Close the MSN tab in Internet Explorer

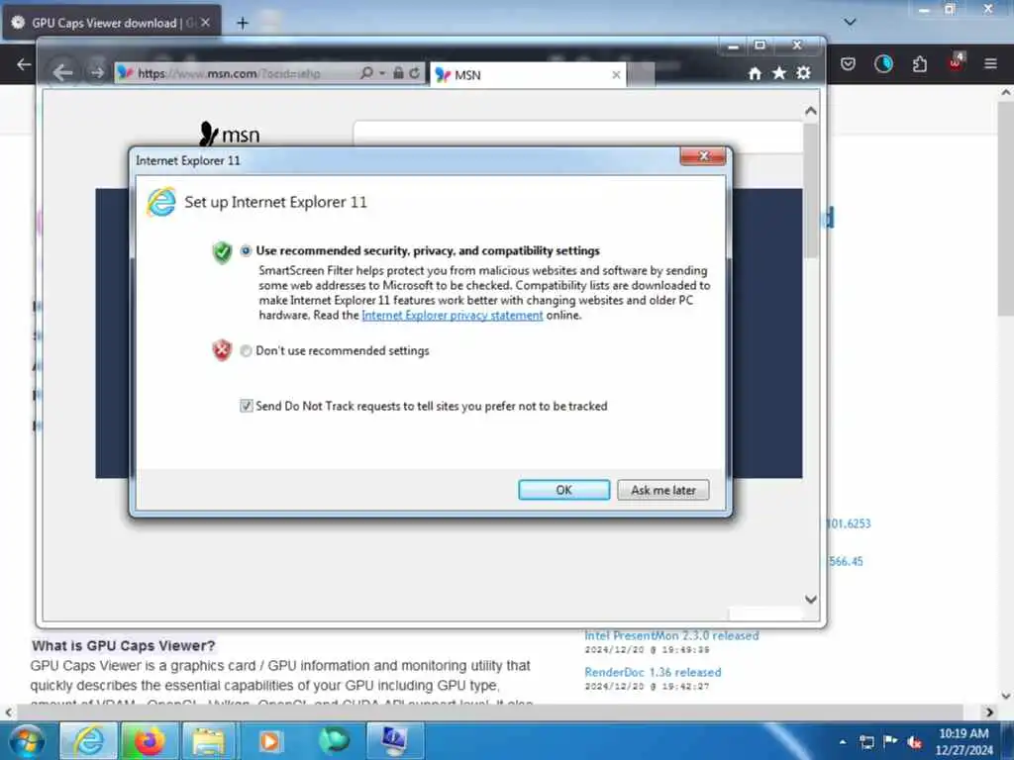coord(616,75)
